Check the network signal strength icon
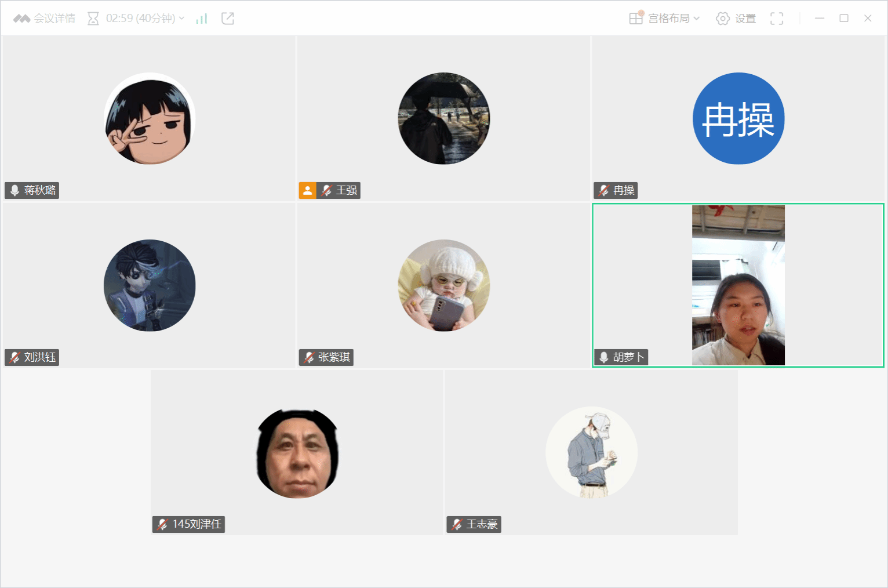Image resolution: width=888 pixels, height=588 pixels. pos(202,19)
